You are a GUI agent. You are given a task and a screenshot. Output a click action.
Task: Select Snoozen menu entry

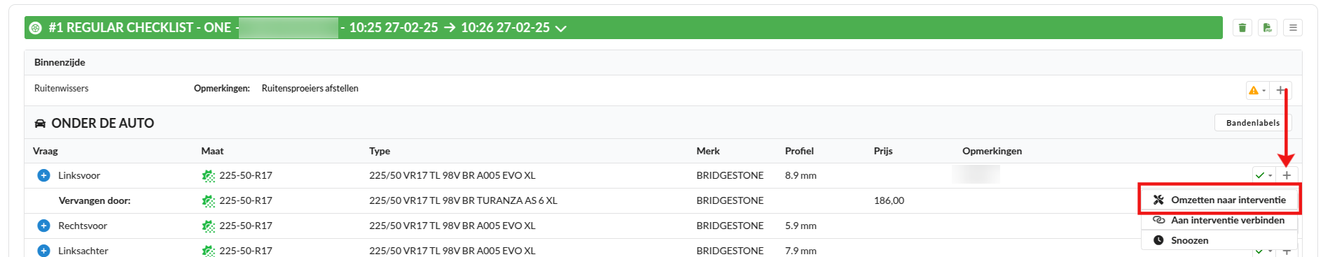point(1219,240)
